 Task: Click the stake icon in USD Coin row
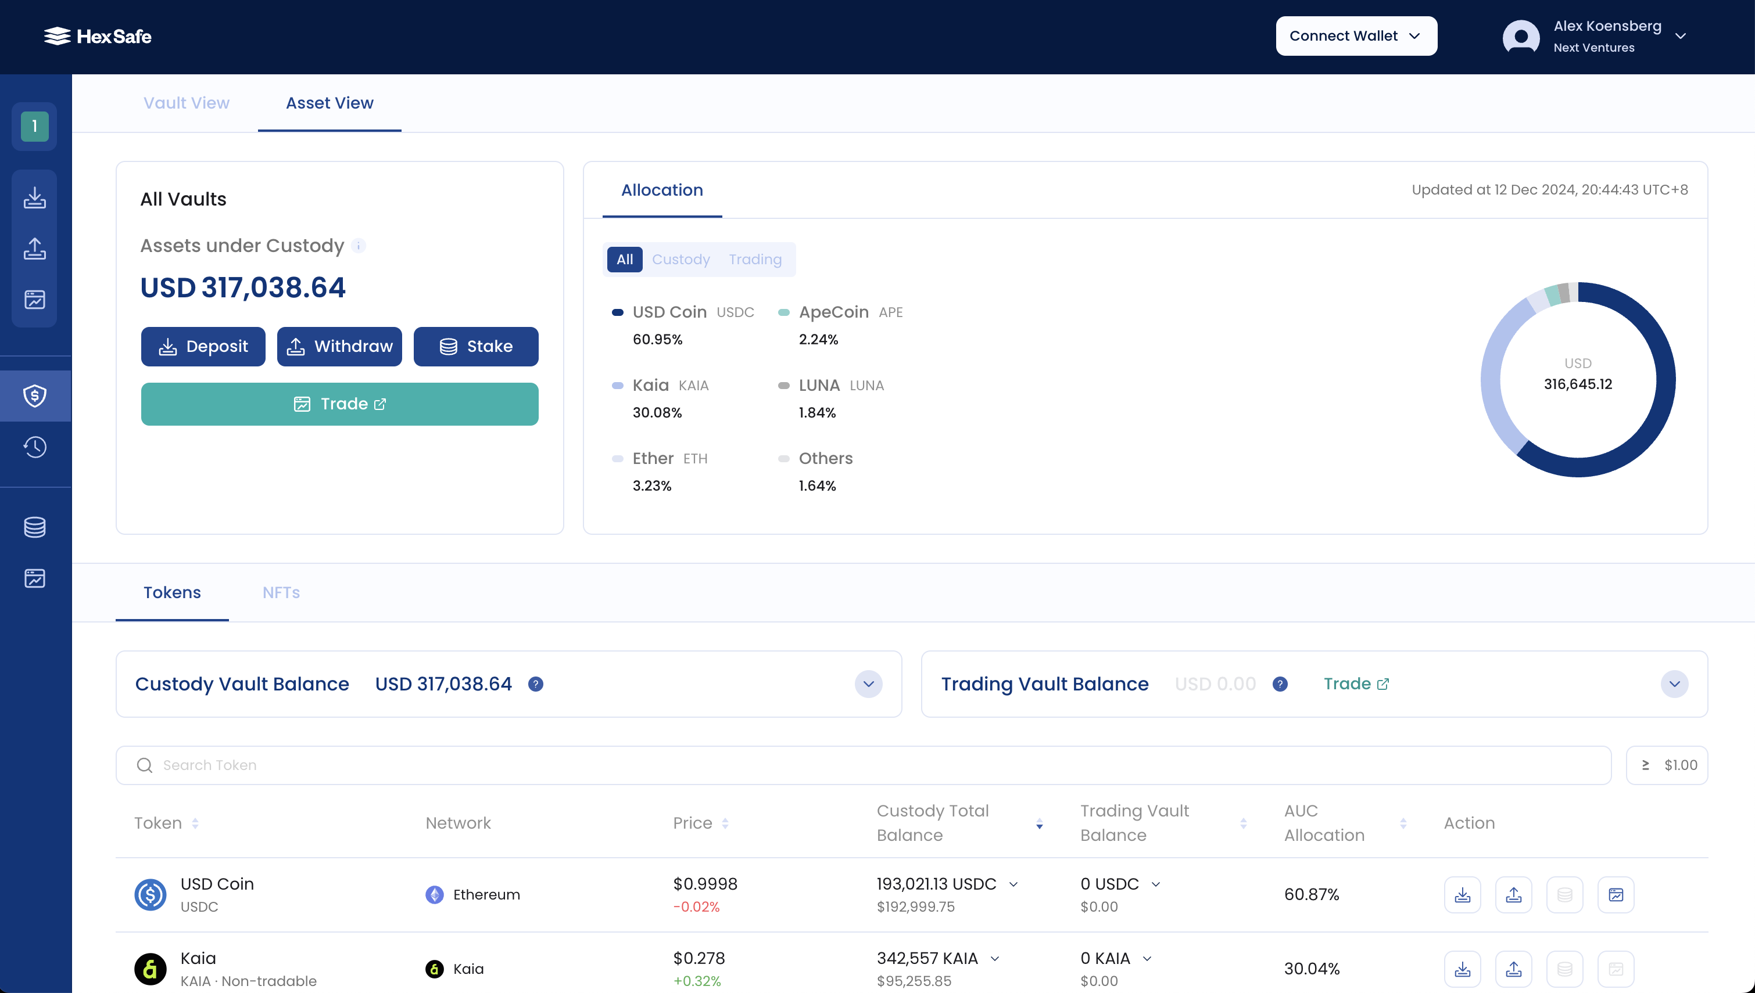coord(1564,895)
